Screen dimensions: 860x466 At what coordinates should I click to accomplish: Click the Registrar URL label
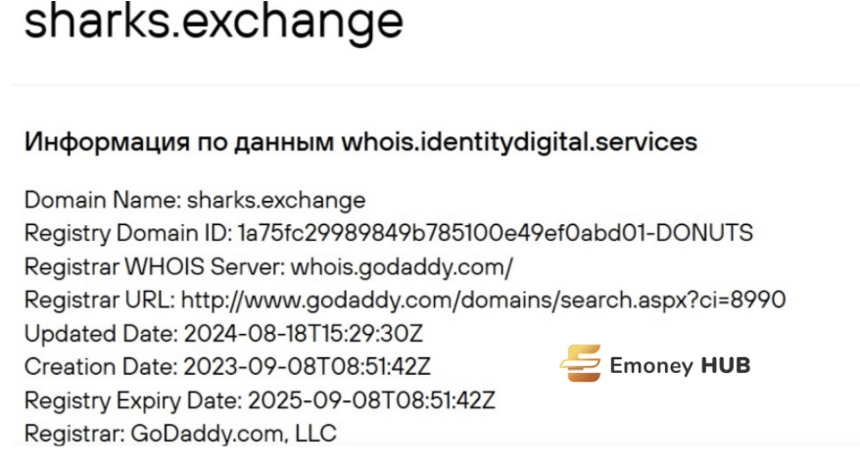pos(100,301)
